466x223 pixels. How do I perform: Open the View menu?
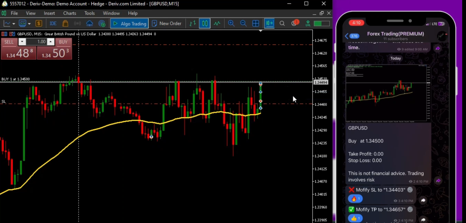(31, 13)
